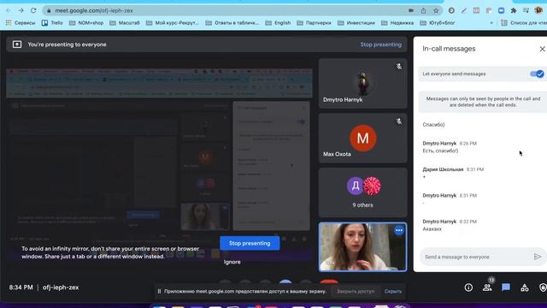The width and height of the screenshot is (547, 308).
Task: Expand hidden bookmarks overflow chevron
Action: pos(491,23)
